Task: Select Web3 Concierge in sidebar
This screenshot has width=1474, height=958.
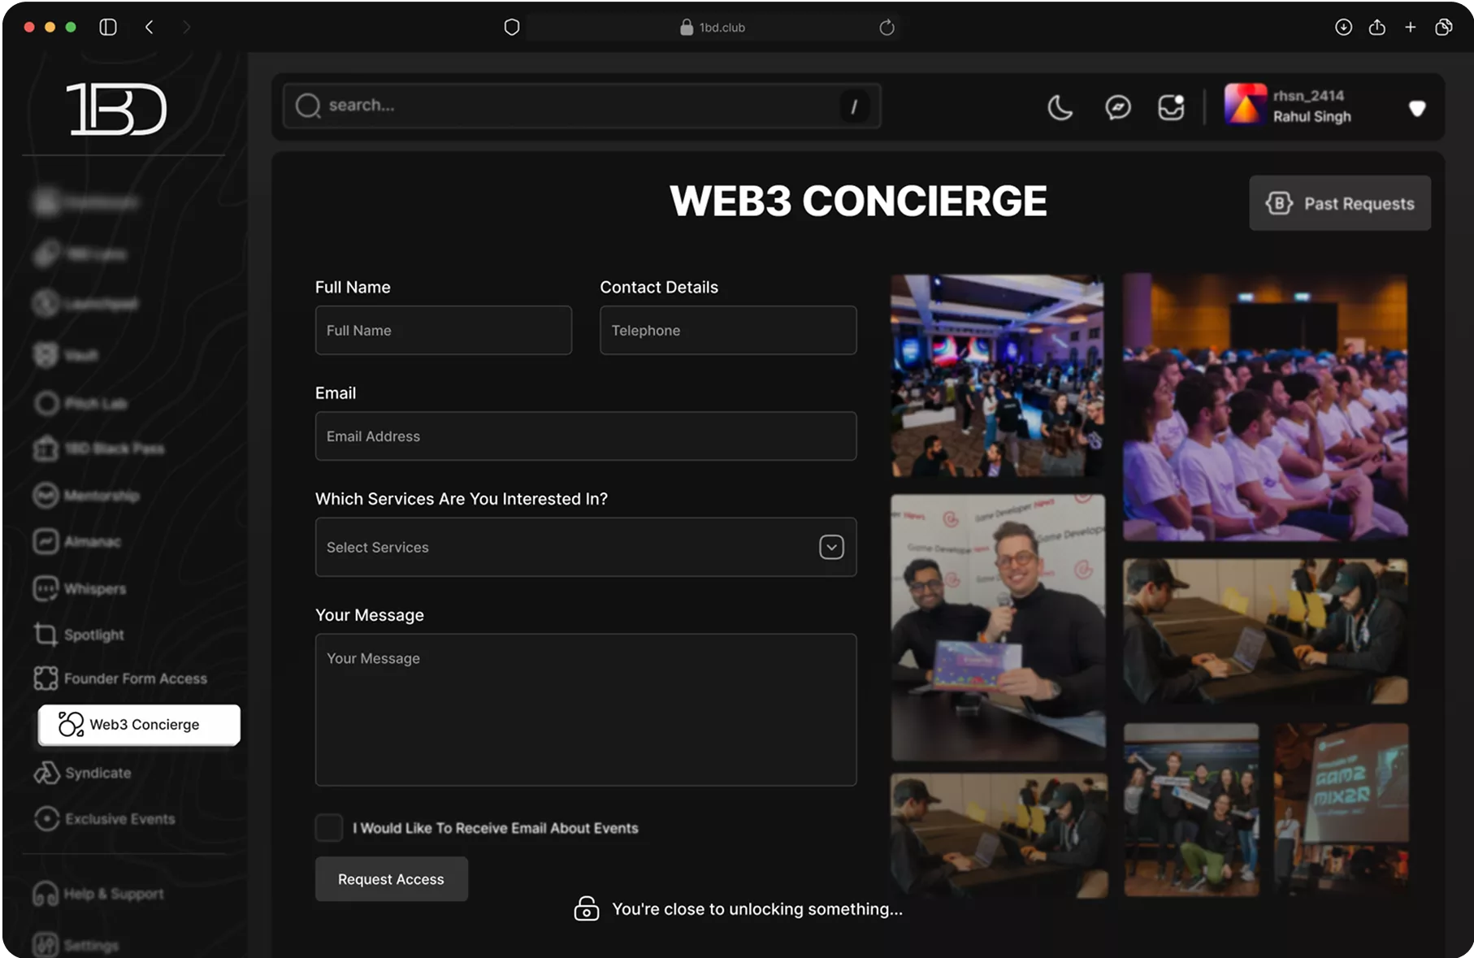Action: pos(139,724)
